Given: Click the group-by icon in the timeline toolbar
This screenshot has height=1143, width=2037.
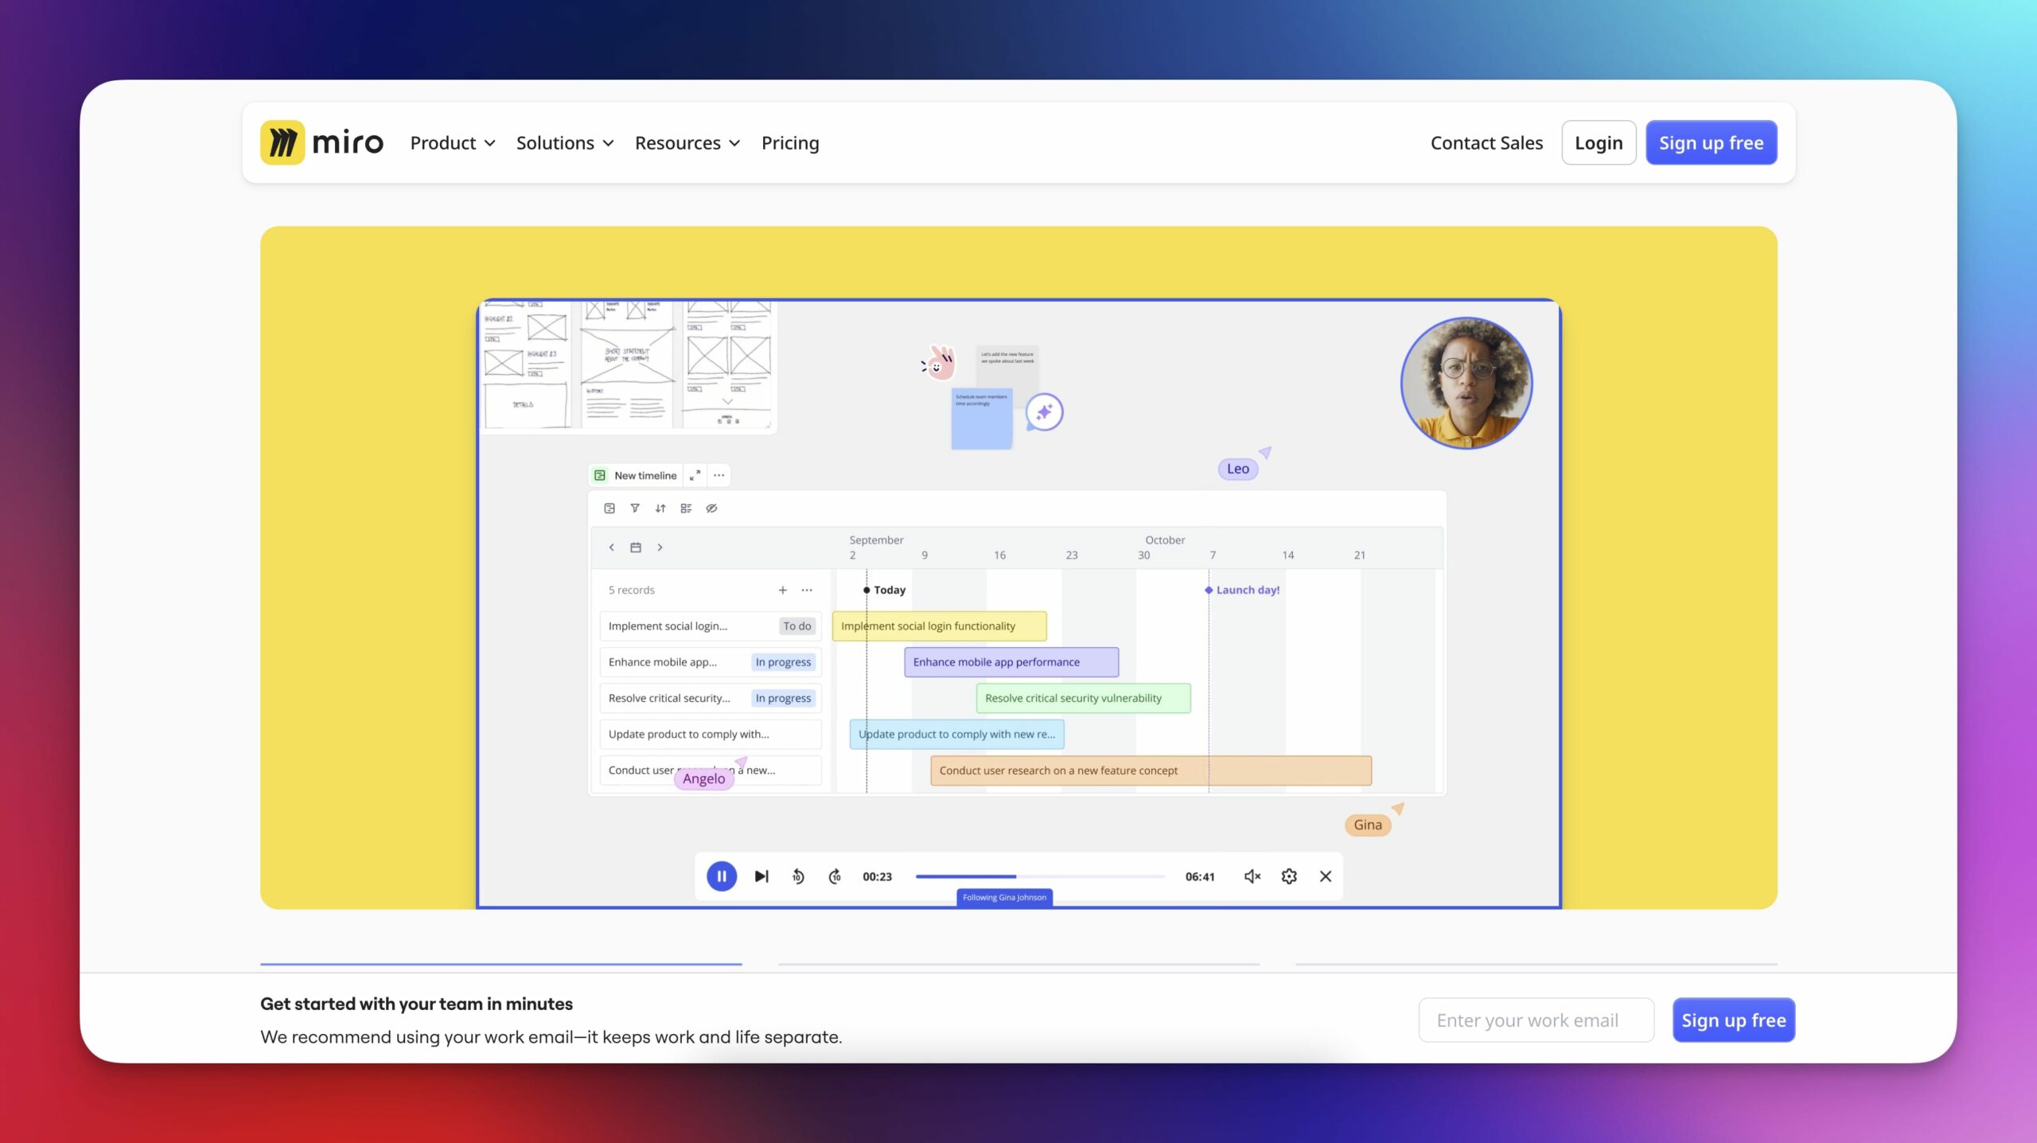Looking at the screenshot, I should (687, 508).
